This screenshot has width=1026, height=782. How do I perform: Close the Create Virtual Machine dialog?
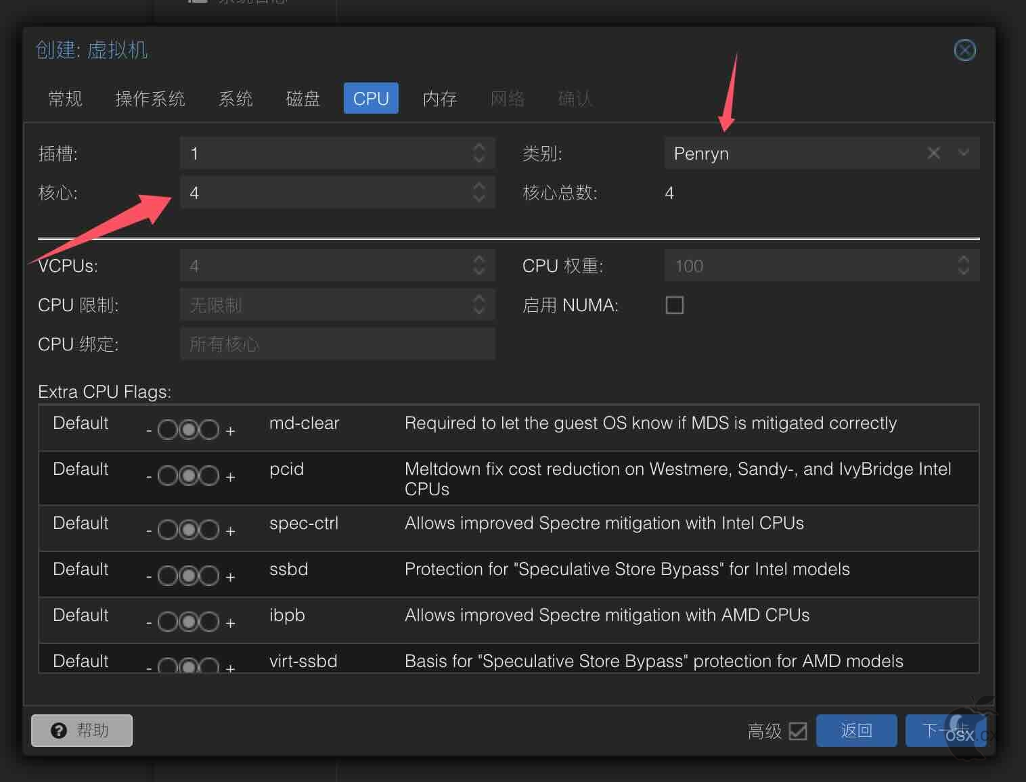(964, 50)
